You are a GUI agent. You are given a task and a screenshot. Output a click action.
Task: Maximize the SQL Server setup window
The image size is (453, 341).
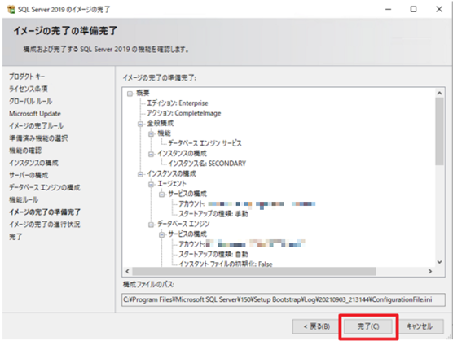(x=413, y=9)
